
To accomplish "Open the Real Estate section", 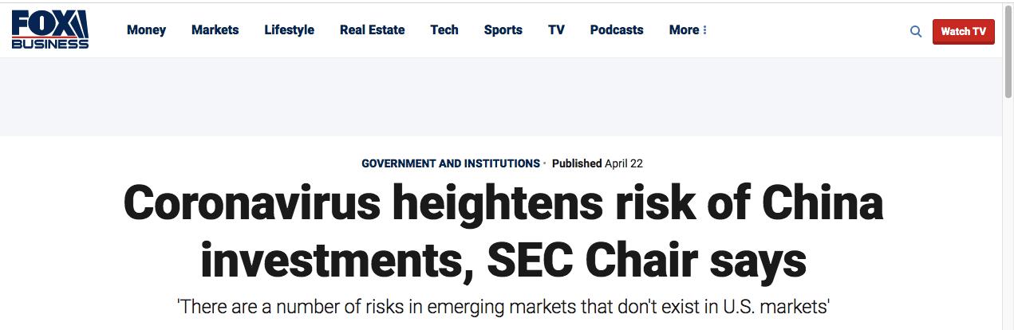I will [x=372, y=29].
